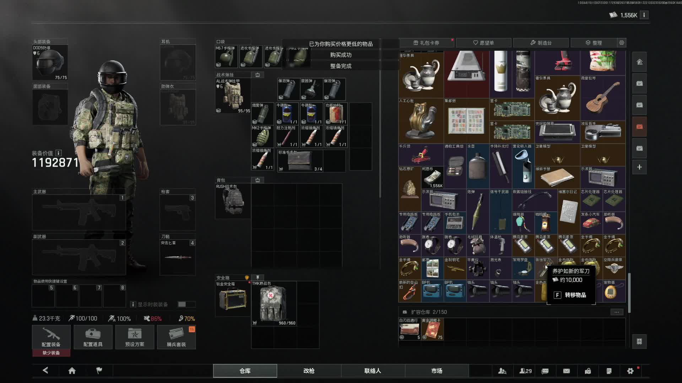Switch to the 市场 tab
Image resolution: width=682 pixels, height=383 pixels.
coord(437,371)
